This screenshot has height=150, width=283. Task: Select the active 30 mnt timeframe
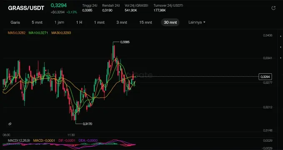pyautogui.click(x=170, y=22)
